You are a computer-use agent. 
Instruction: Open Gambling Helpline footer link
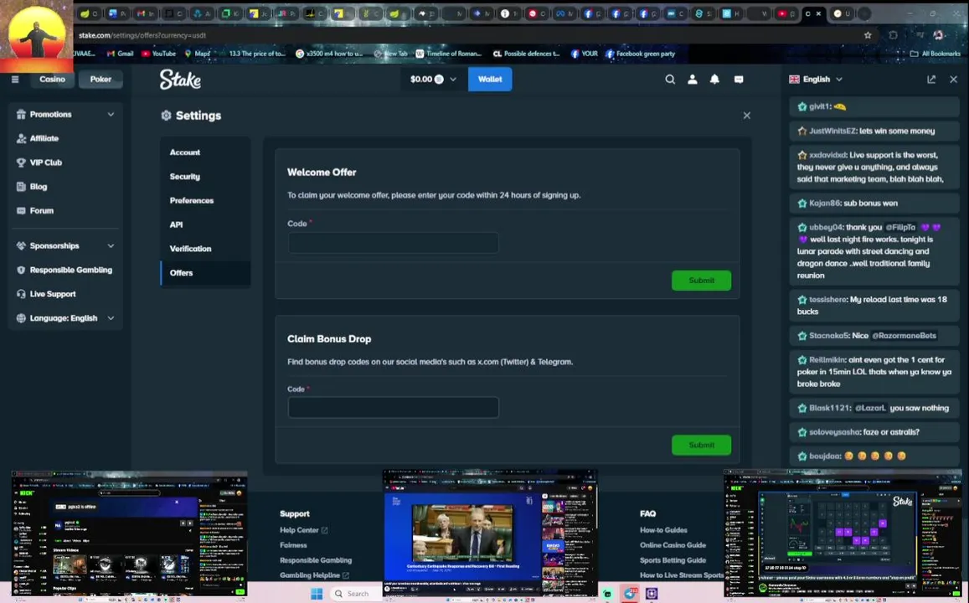(314, 575)
